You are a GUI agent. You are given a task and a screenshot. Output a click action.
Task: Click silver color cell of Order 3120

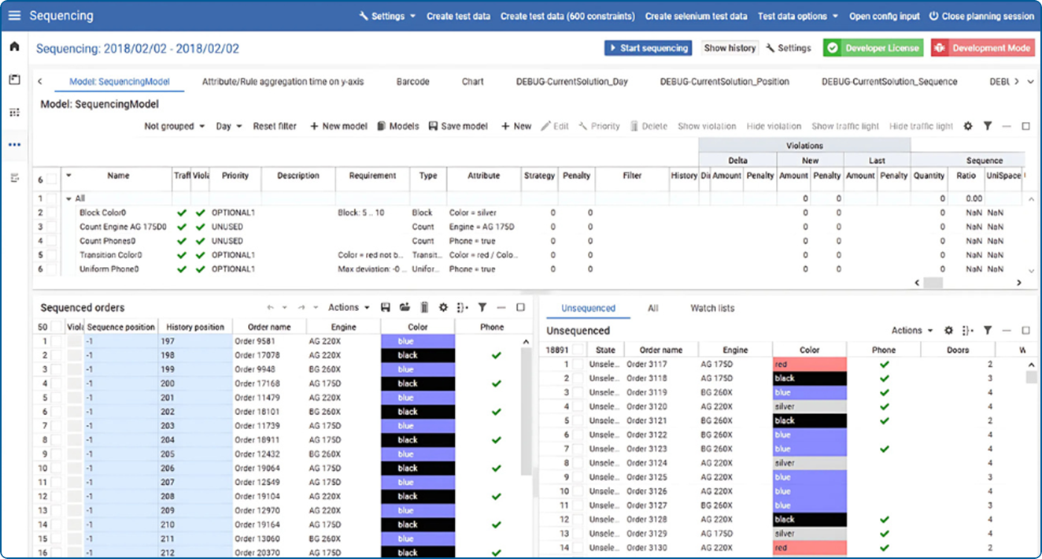[809, 407]
